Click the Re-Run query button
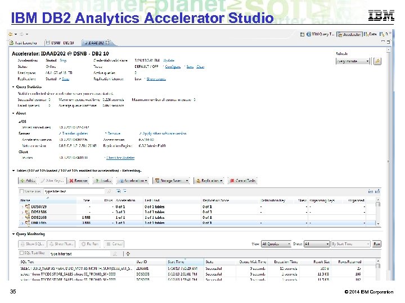405x303 pixels. point(90,244)
